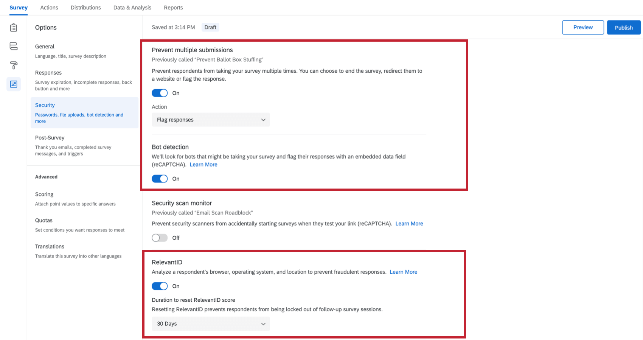Go to the Reports tab
The width and height of the screenshot is (643, 340).
[173, 8]
